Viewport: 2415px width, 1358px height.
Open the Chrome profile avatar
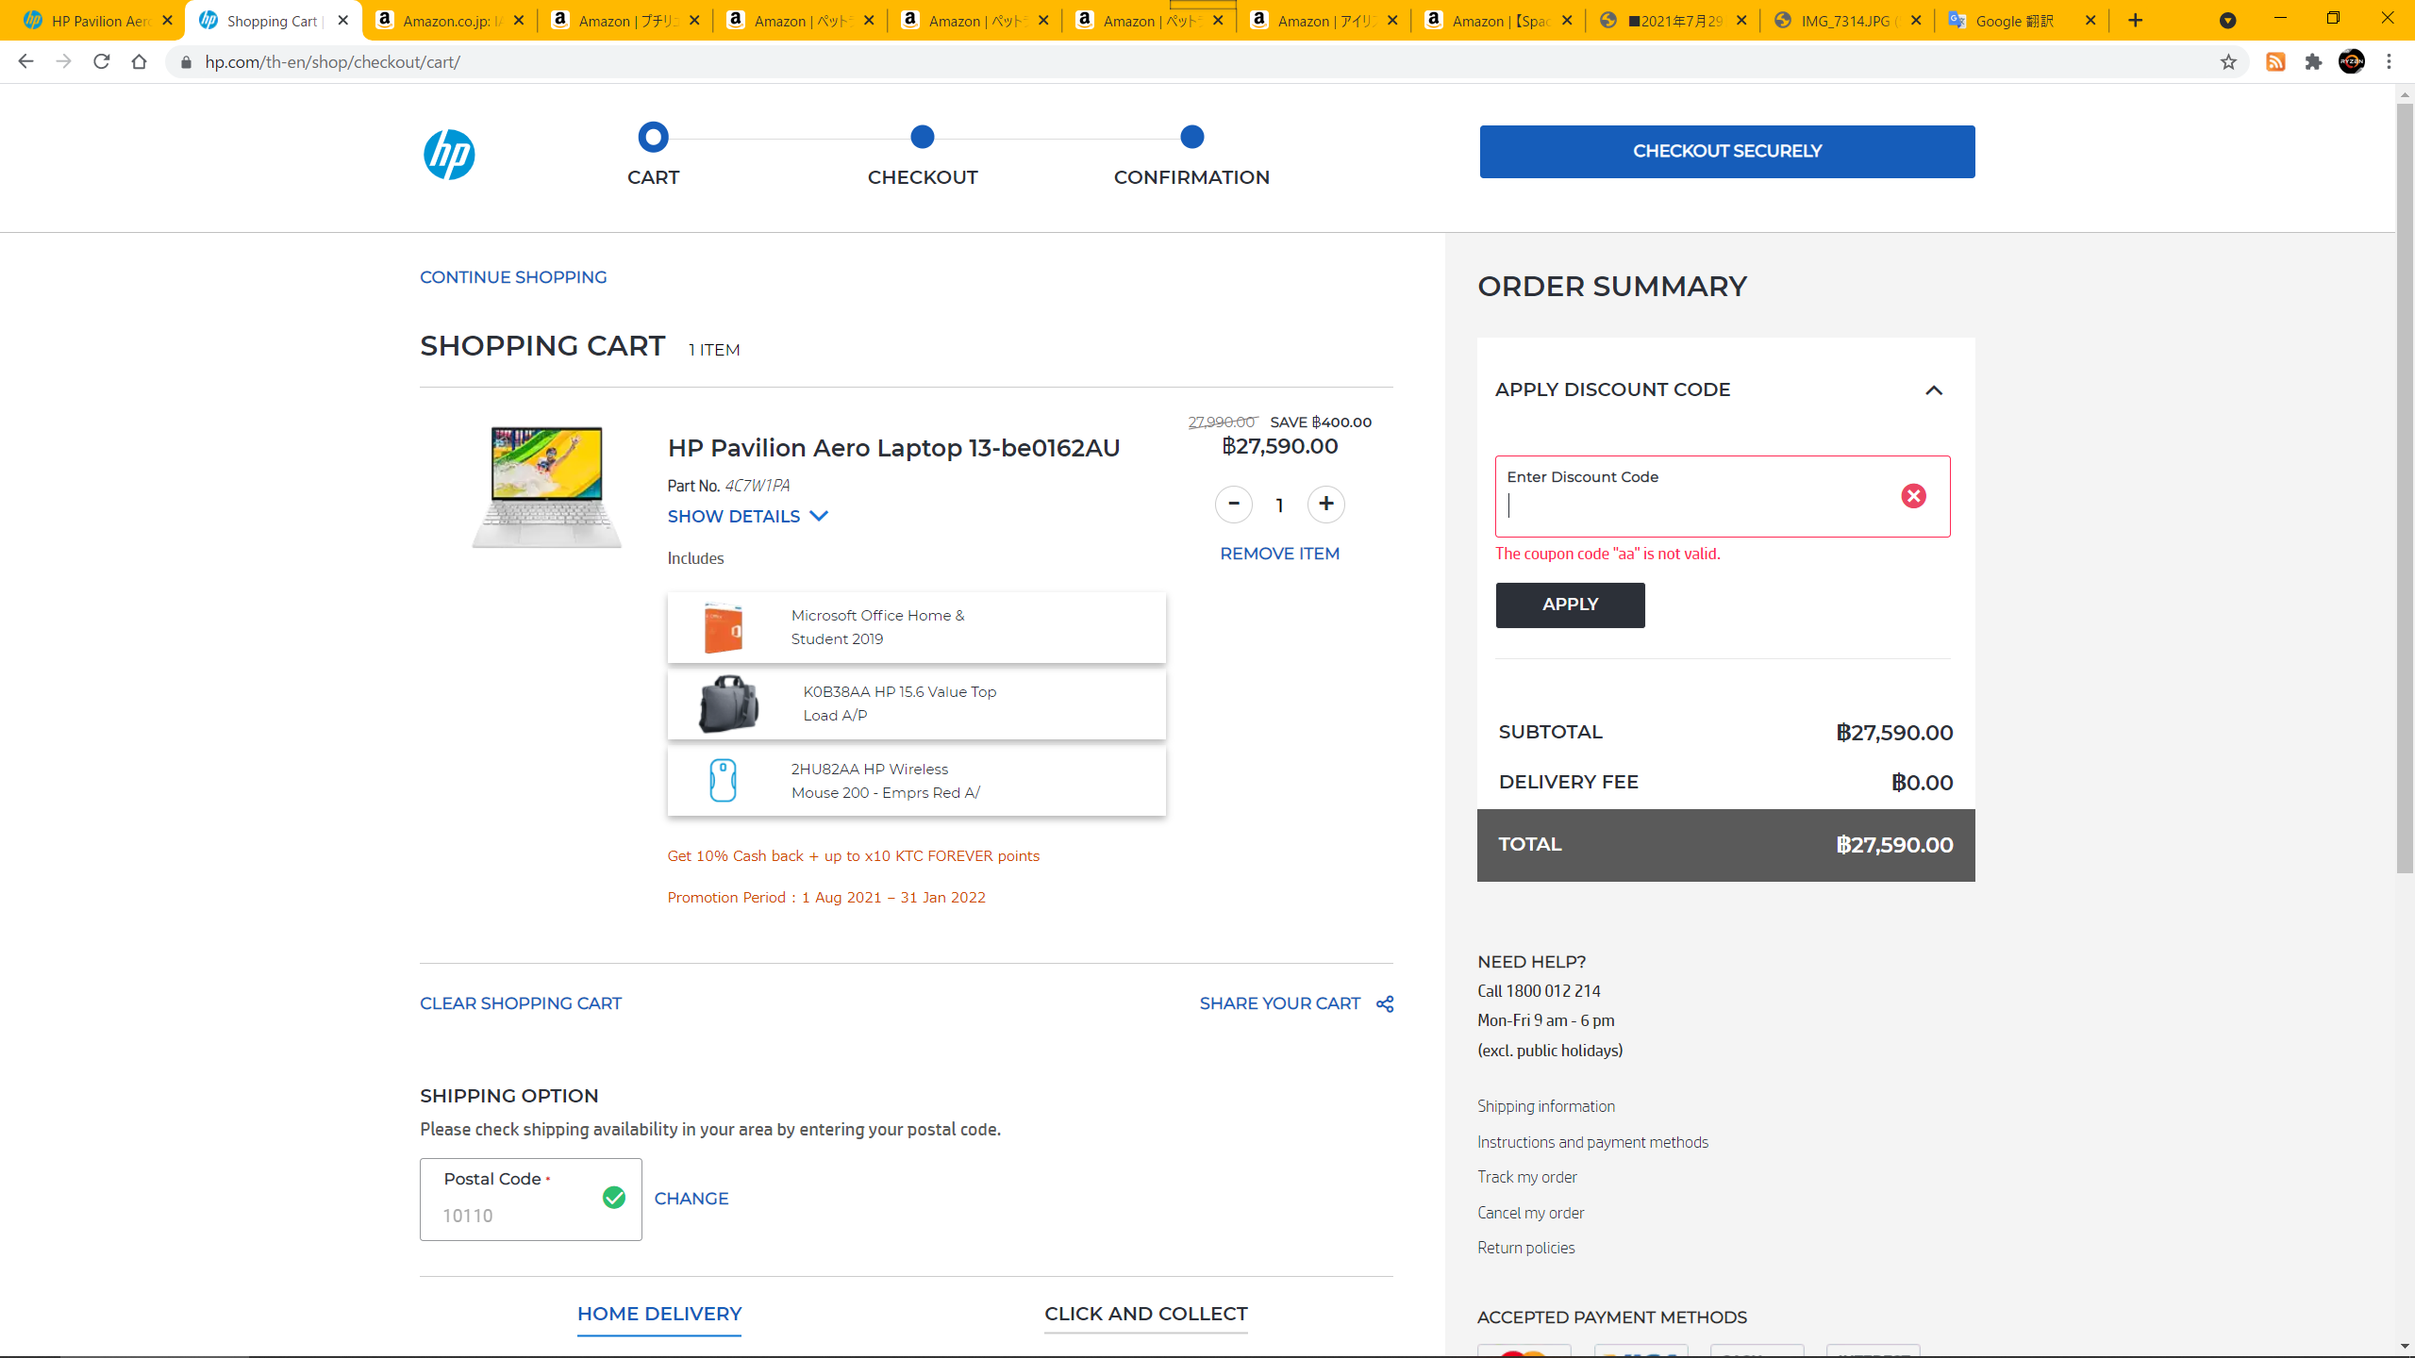tap(2352, 62)
